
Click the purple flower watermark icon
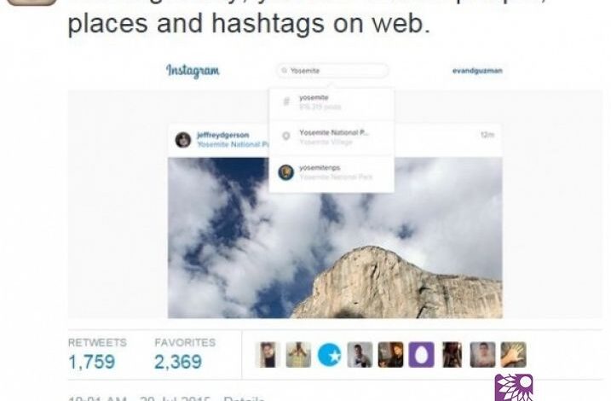point(514,387)
